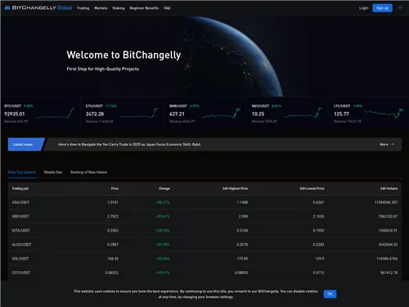Select the XRP/USDT trading pair row

204,216
